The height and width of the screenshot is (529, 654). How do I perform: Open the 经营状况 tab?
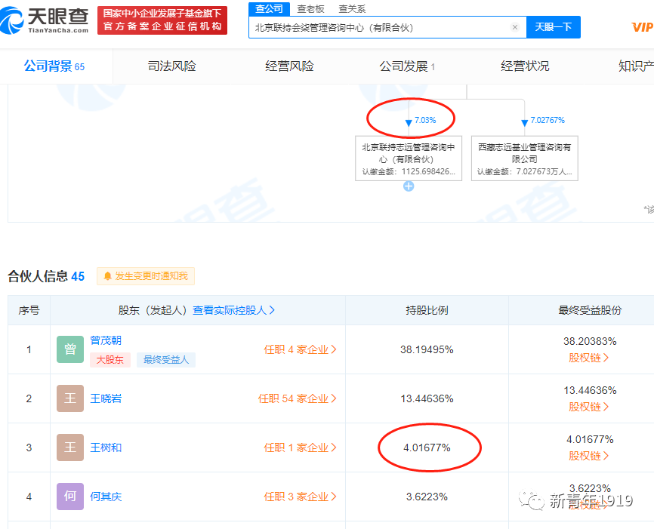[x=525, y=66]
